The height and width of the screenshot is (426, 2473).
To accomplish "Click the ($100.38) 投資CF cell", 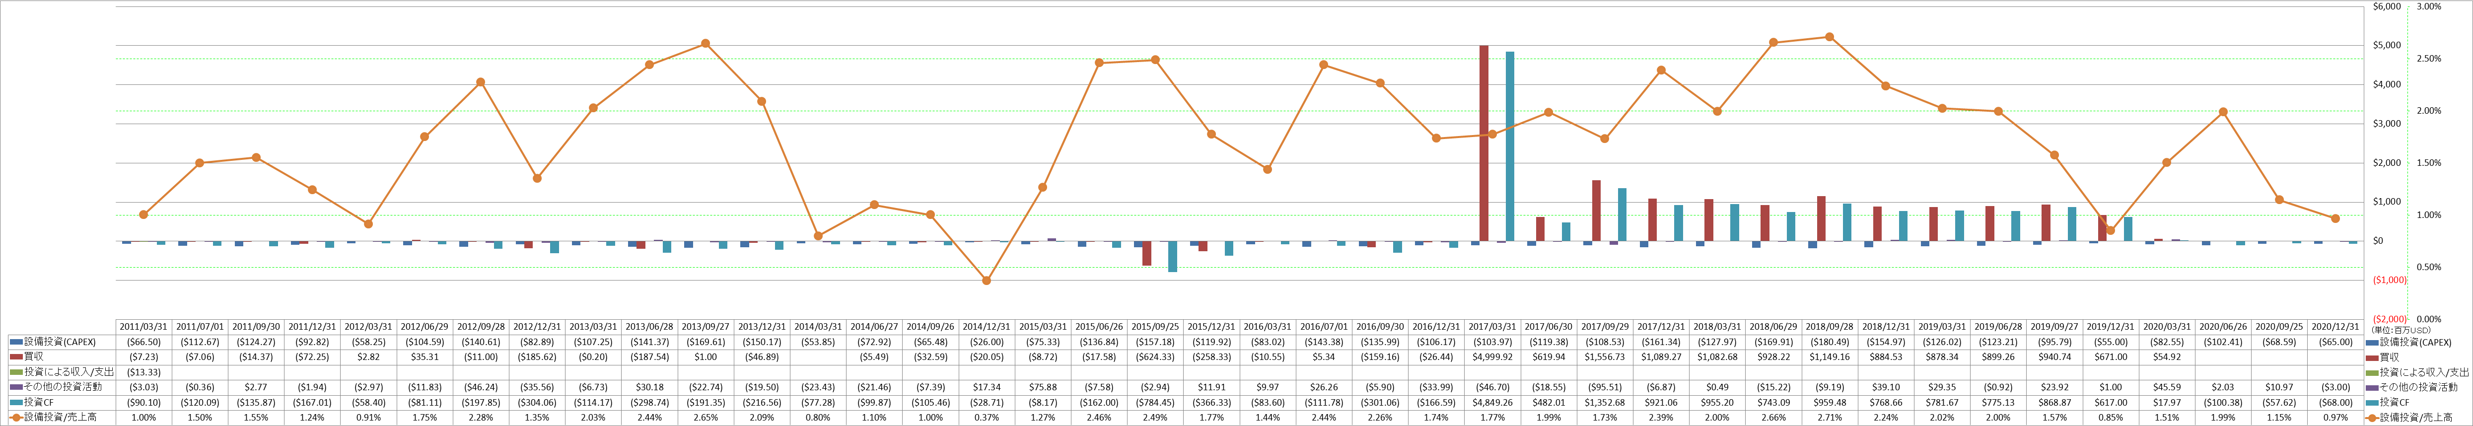I will coord(2222,403).
